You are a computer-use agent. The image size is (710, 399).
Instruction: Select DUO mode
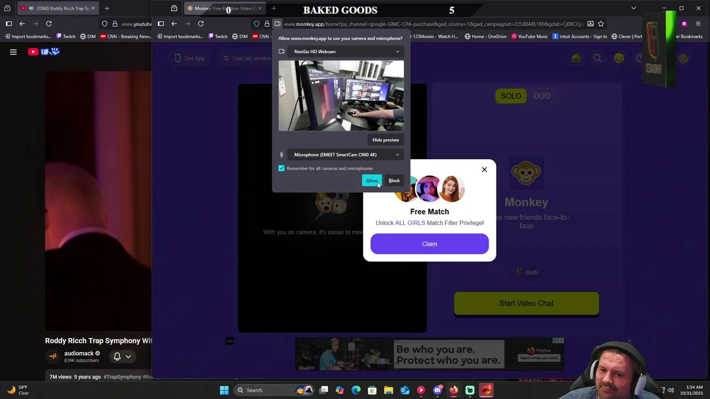coord(542,96)
